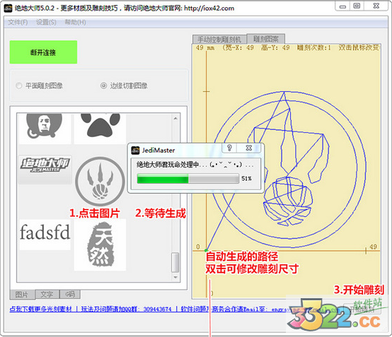Image resolution: width=392 pixels, height=337 pixels.
Task: Click the green origin point on canvas
Action: [x=206, y=250]
